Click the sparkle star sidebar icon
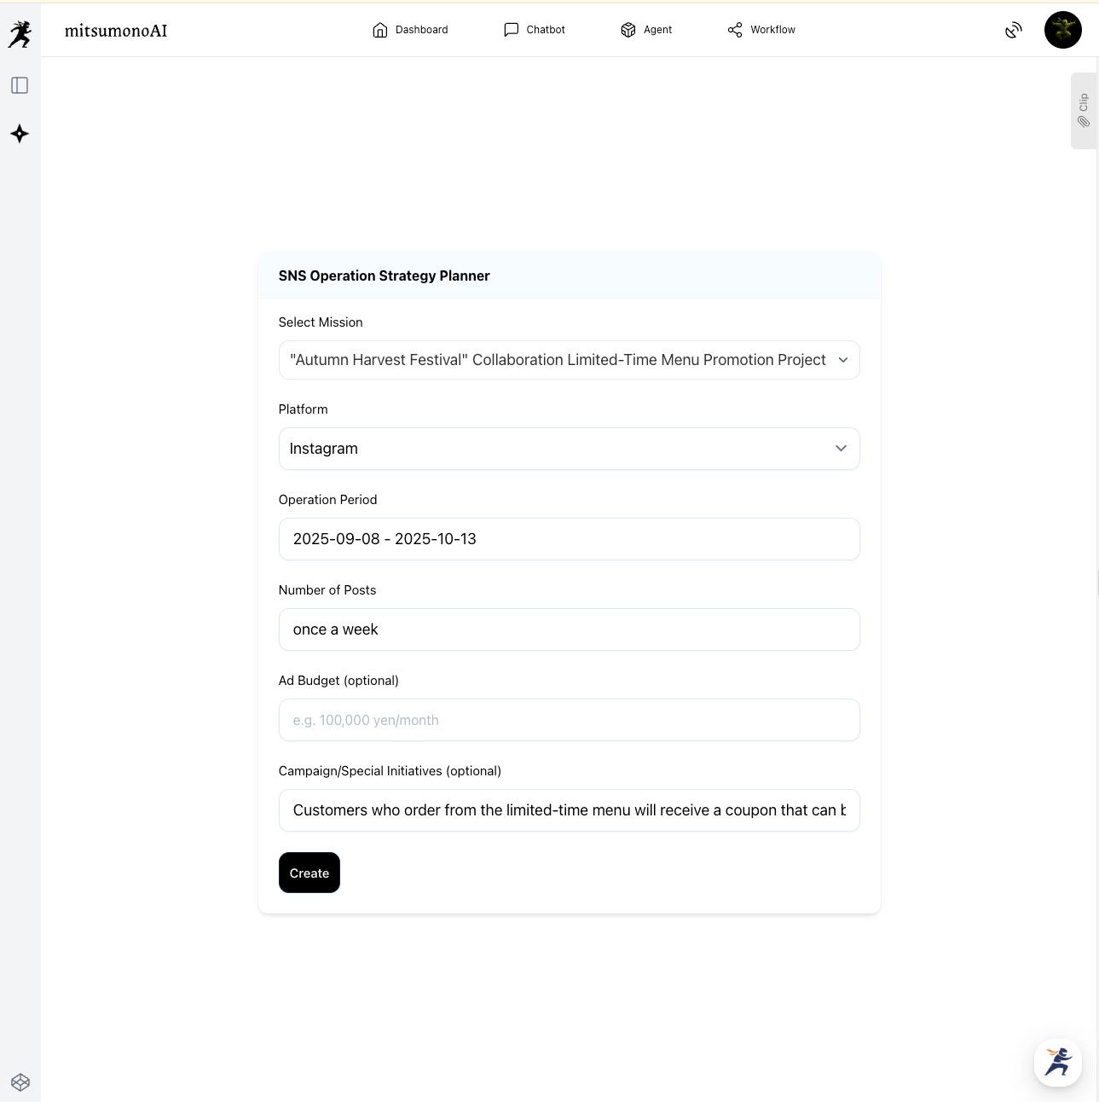Viewport: 1099px width, 1102px height. point(20,134)
